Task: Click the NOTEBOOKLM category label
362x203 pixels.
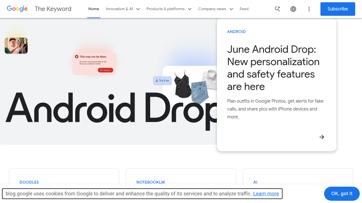Action: 150,182
